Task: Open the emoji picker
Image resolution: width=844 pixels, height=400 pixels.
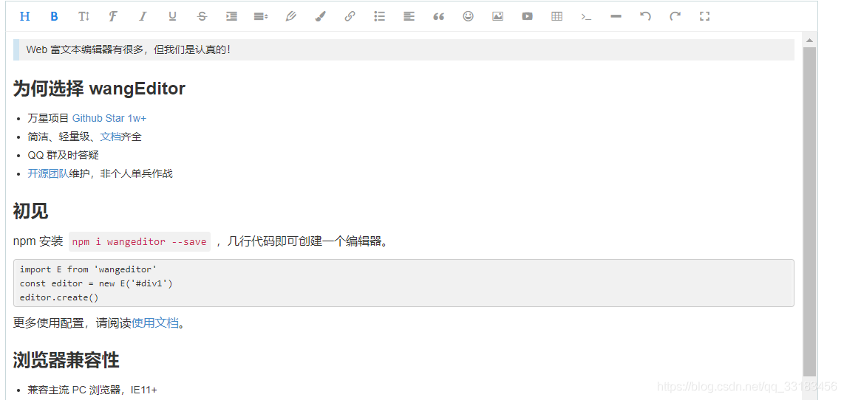Action: click(x=469, y=16)
